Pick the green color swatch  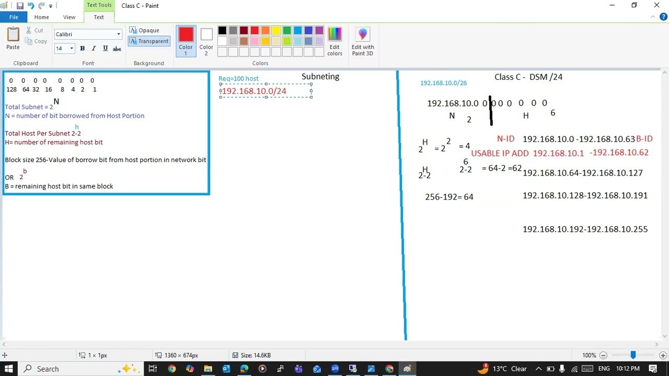coord(287,30)
